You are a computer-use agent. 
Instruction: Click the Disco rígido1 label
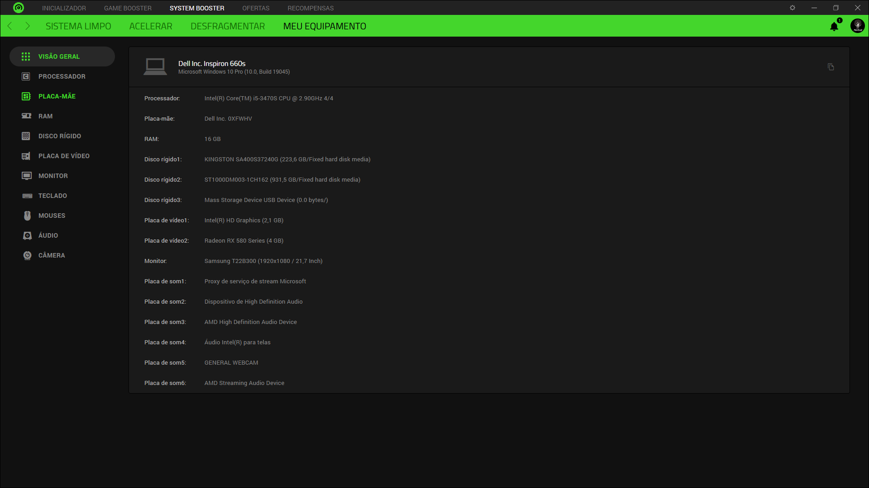(163, 160)
